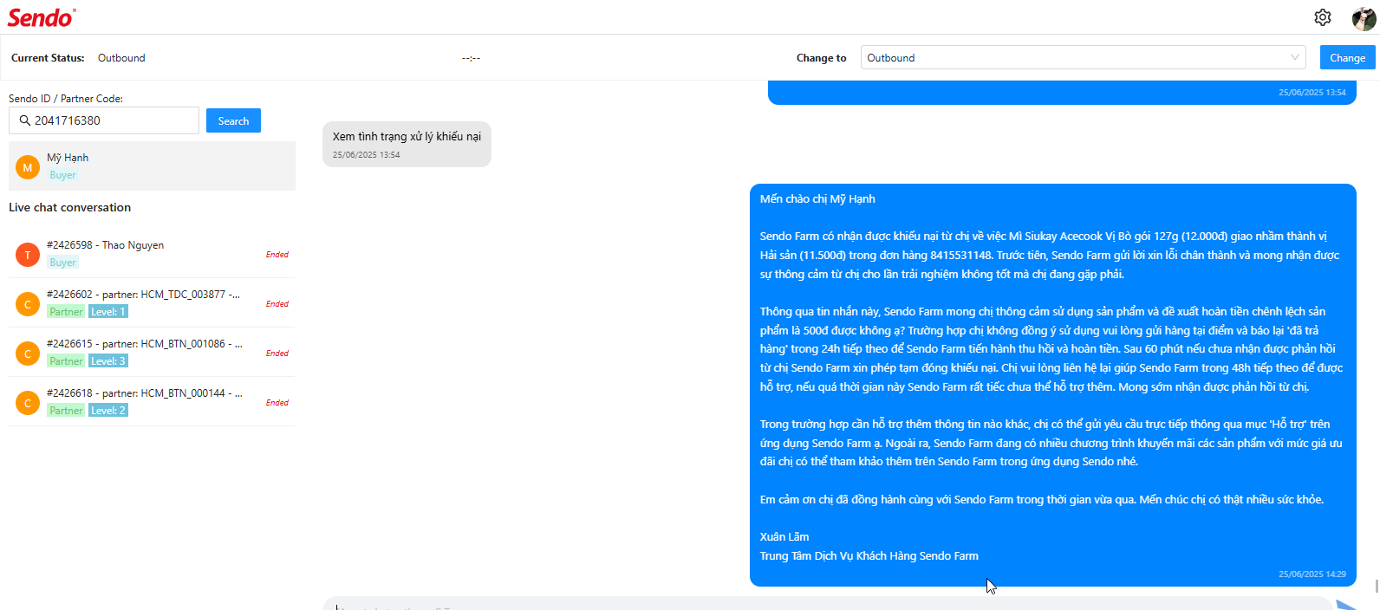Image resolution: width=1380 pixels, height=610 pixels.
Task: Click the Sendo logo
Action: point(42,17)
